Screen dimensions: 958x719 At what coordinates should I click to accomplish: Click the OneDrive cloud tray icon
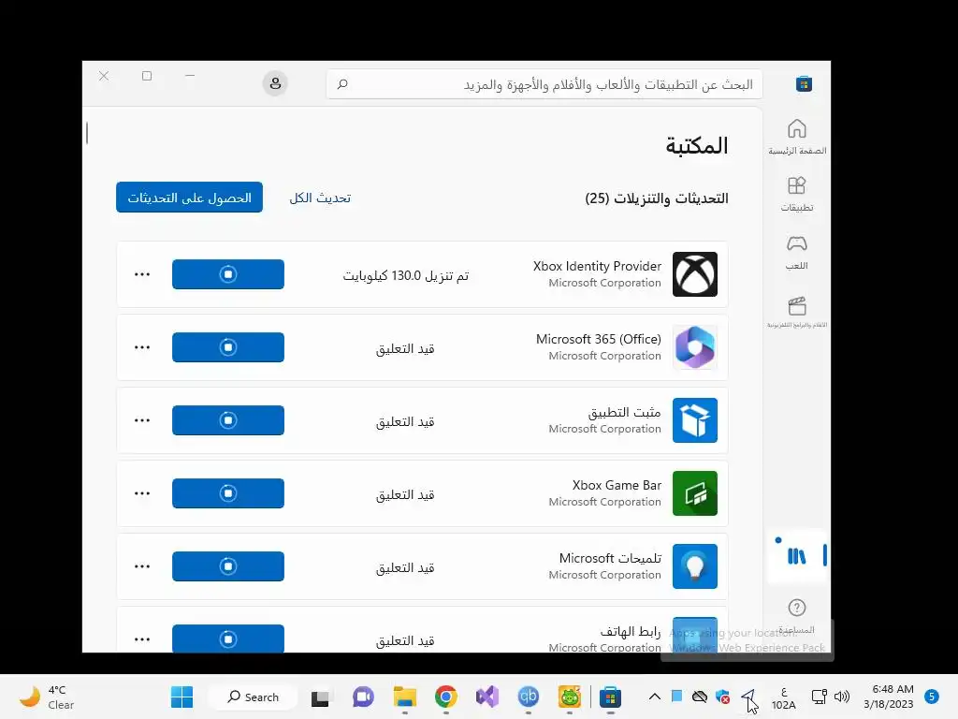pos(700,697)
